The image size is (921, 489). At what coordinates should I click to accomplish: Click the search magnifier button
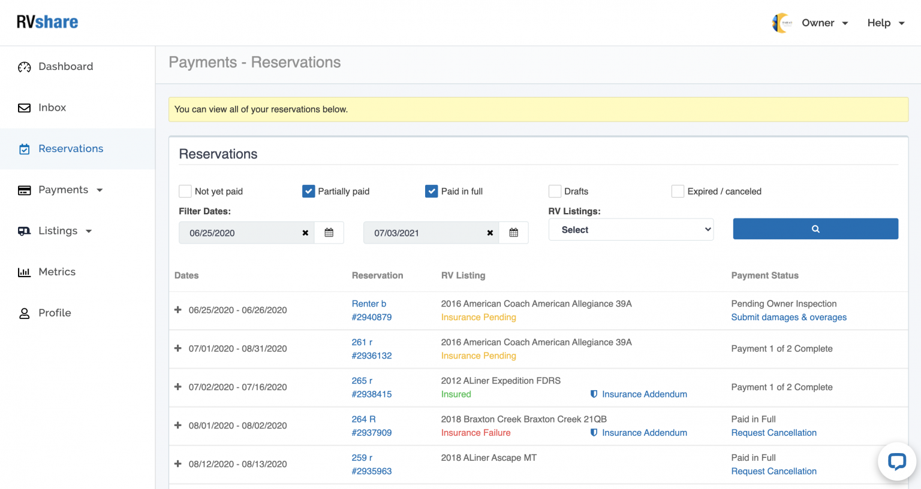815,229
